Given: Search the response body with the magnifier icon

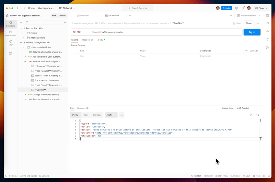Looking at the screenshot, I should 258,115.
